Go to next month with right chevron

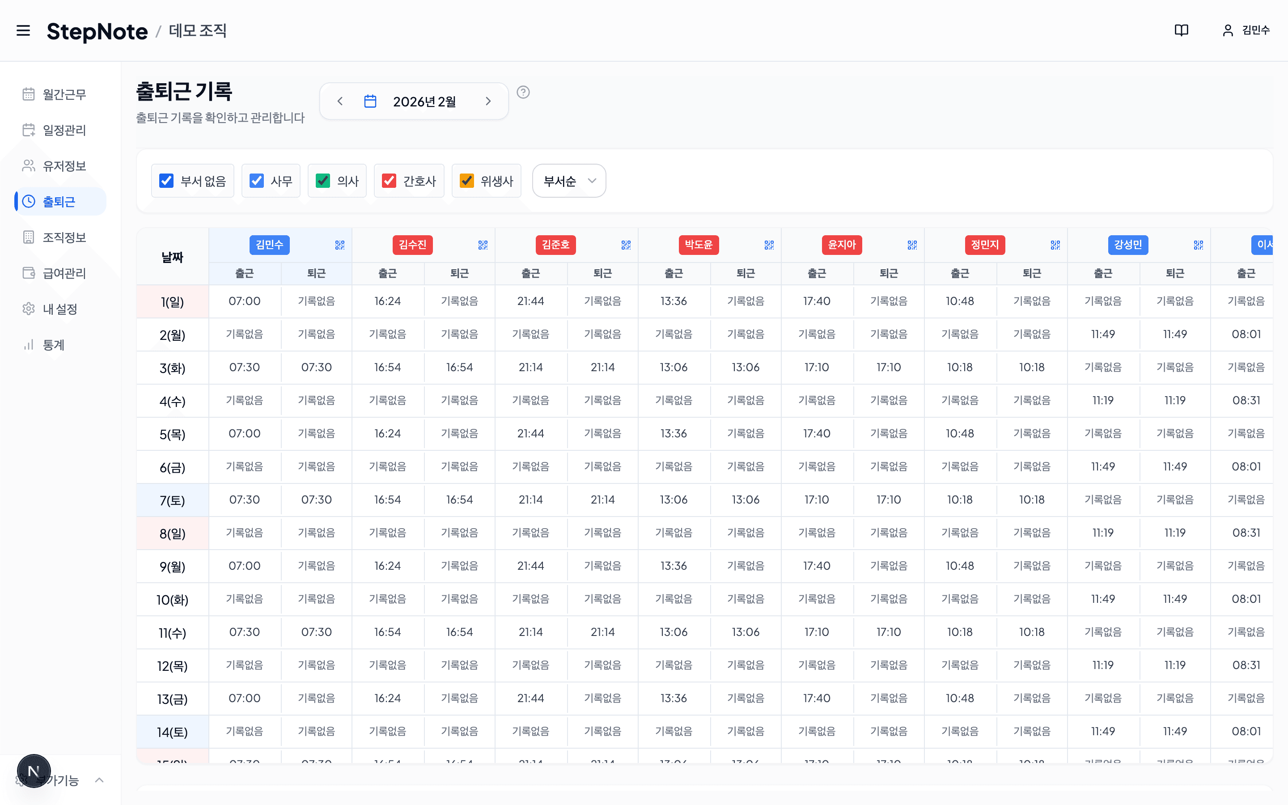488,101
